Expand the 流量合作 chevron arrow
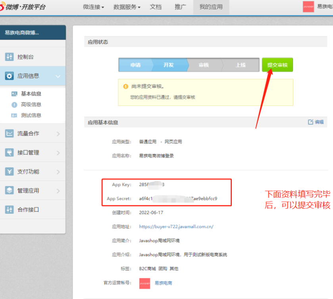The height and width of the screenshot is (299, 333). tap(58, 134)
